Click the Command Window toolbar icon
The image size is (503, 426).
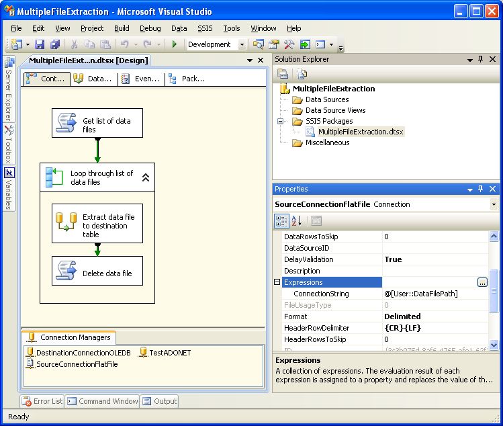coord(320,44)
